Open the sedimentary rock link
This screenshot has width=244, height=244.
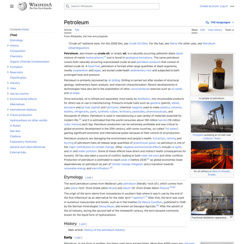pyautogui.click(x=141, y=71)
